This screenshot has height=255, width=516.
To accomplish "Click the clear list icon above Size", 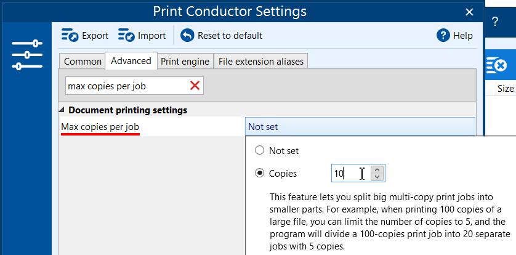I will (x=497, y=65).
